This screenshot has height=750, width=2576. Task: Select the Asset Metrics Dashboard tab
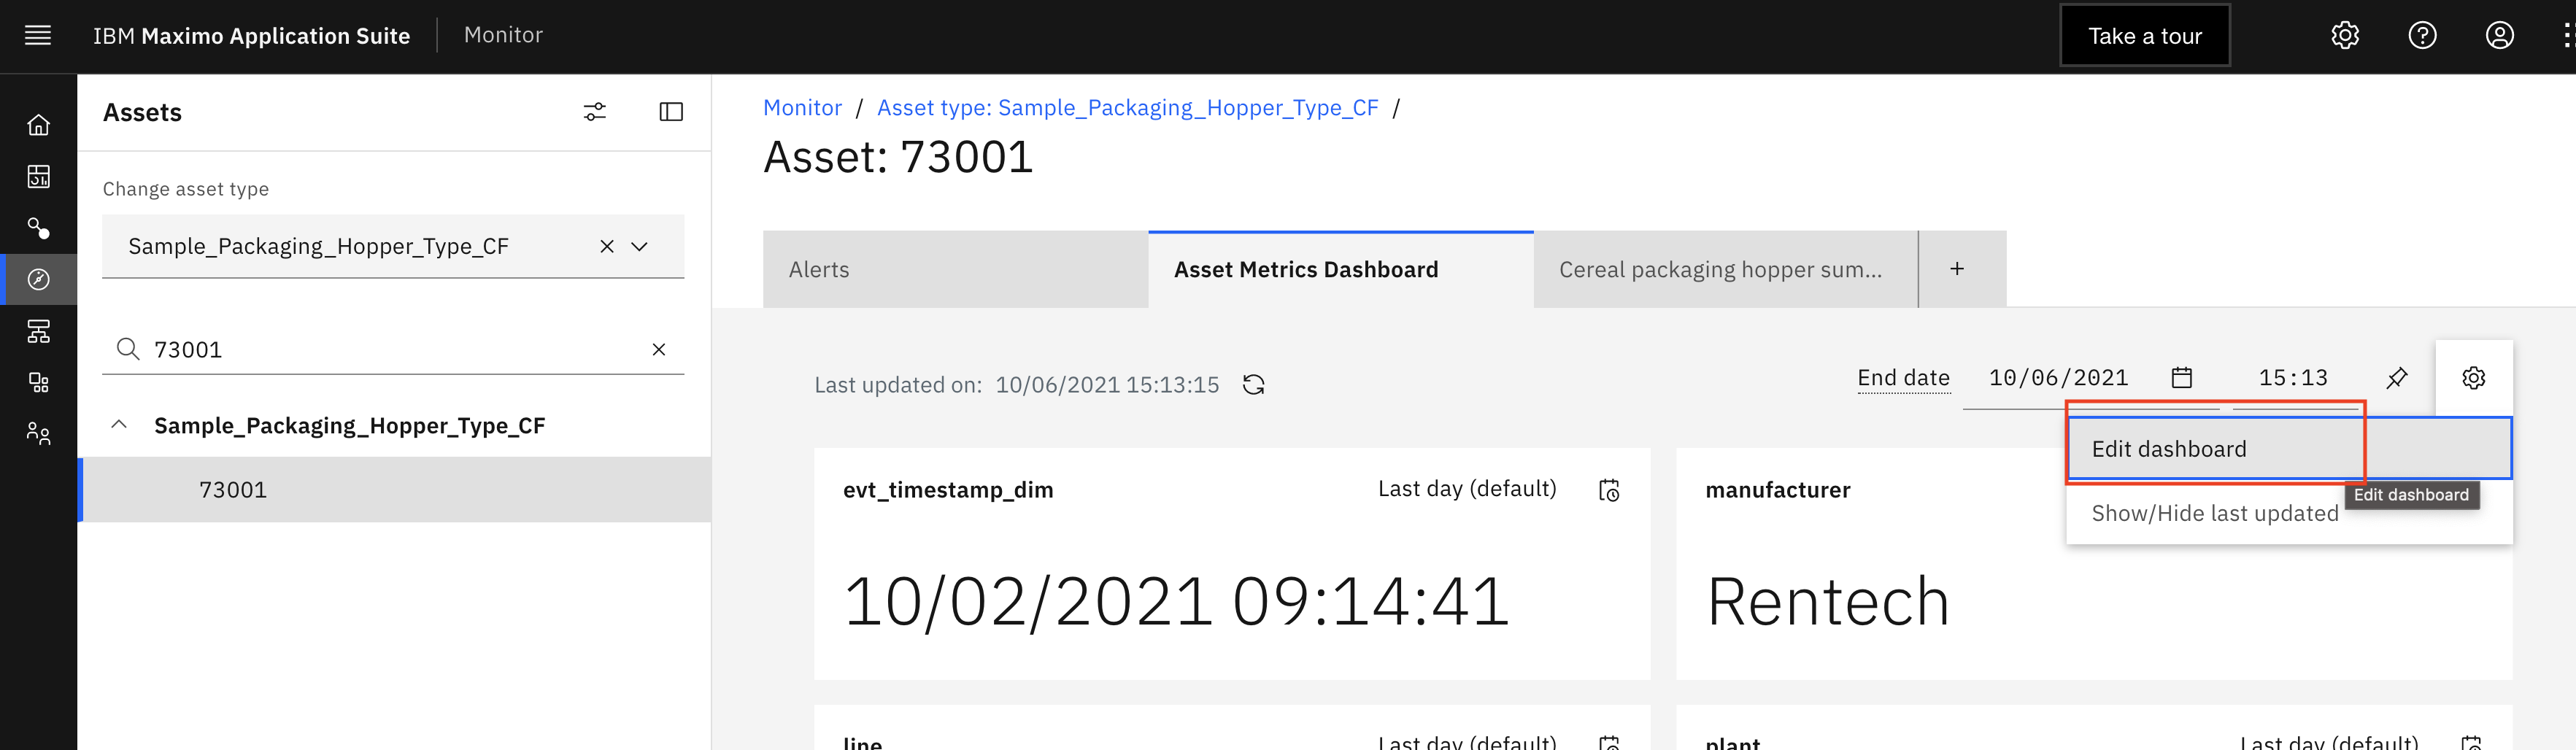(x=1341, y=269)
